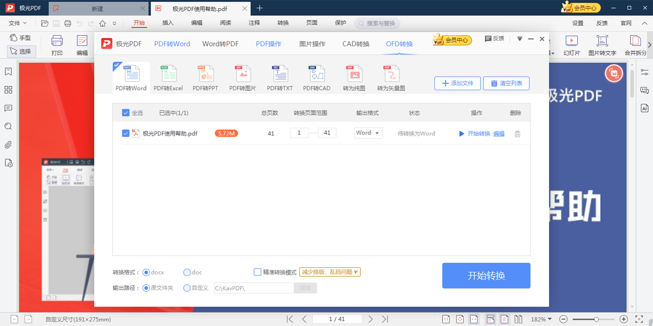The height and width of the screenshot is (326, 653).
Task: Open the page thumbnails panel in left sidebar
Action: (8, 90)
